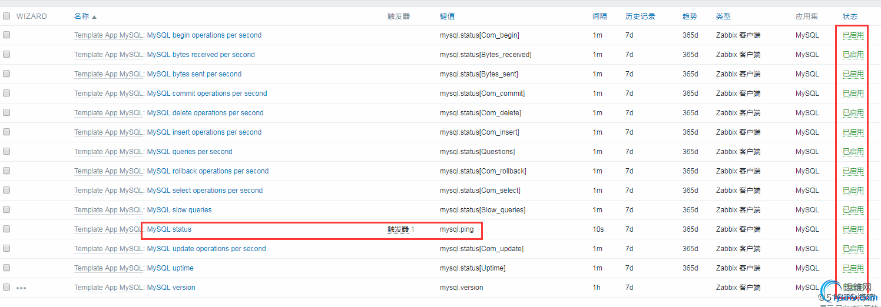Open wizard menu dots for MySQL version
This screenshot has height=307, width=881.
pyautogui.click(x=21, y=288)
